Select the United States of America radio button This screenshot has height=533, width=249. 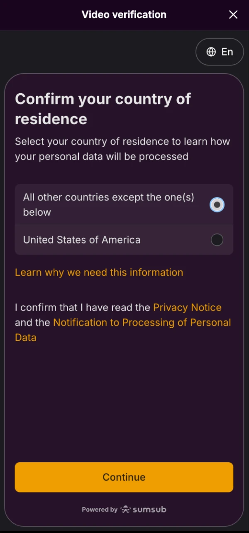pos(217,239)
